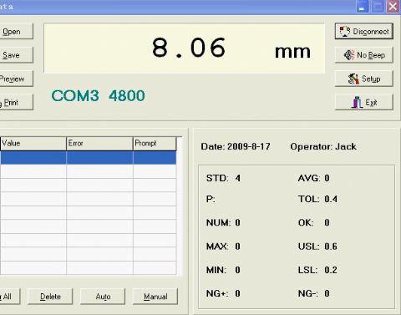Select the highlighted blue table row
This screenshot has width=401, height=315.
pos(88,158)
